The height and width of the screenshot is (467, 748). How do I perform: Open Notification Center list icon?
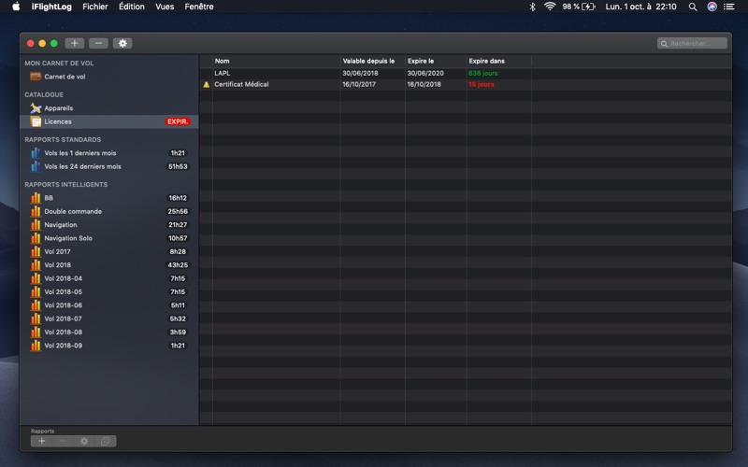[x=729, y=7]
